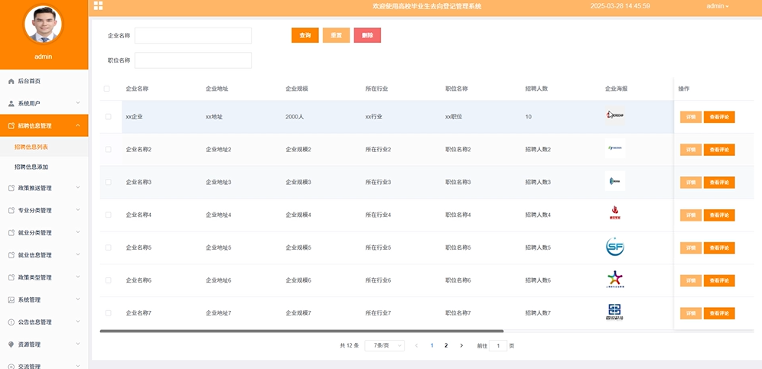Click the grid menu icon in top bar
762x369 pixels.
coord(98,5)
